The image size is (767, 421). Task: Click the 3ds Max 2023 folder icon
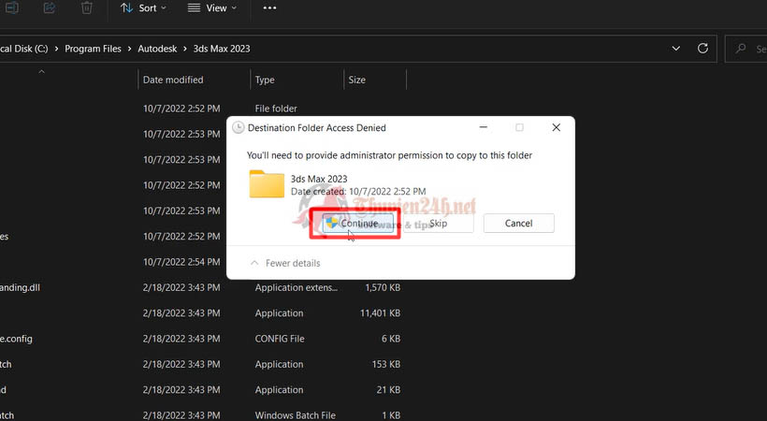(267, 183)
